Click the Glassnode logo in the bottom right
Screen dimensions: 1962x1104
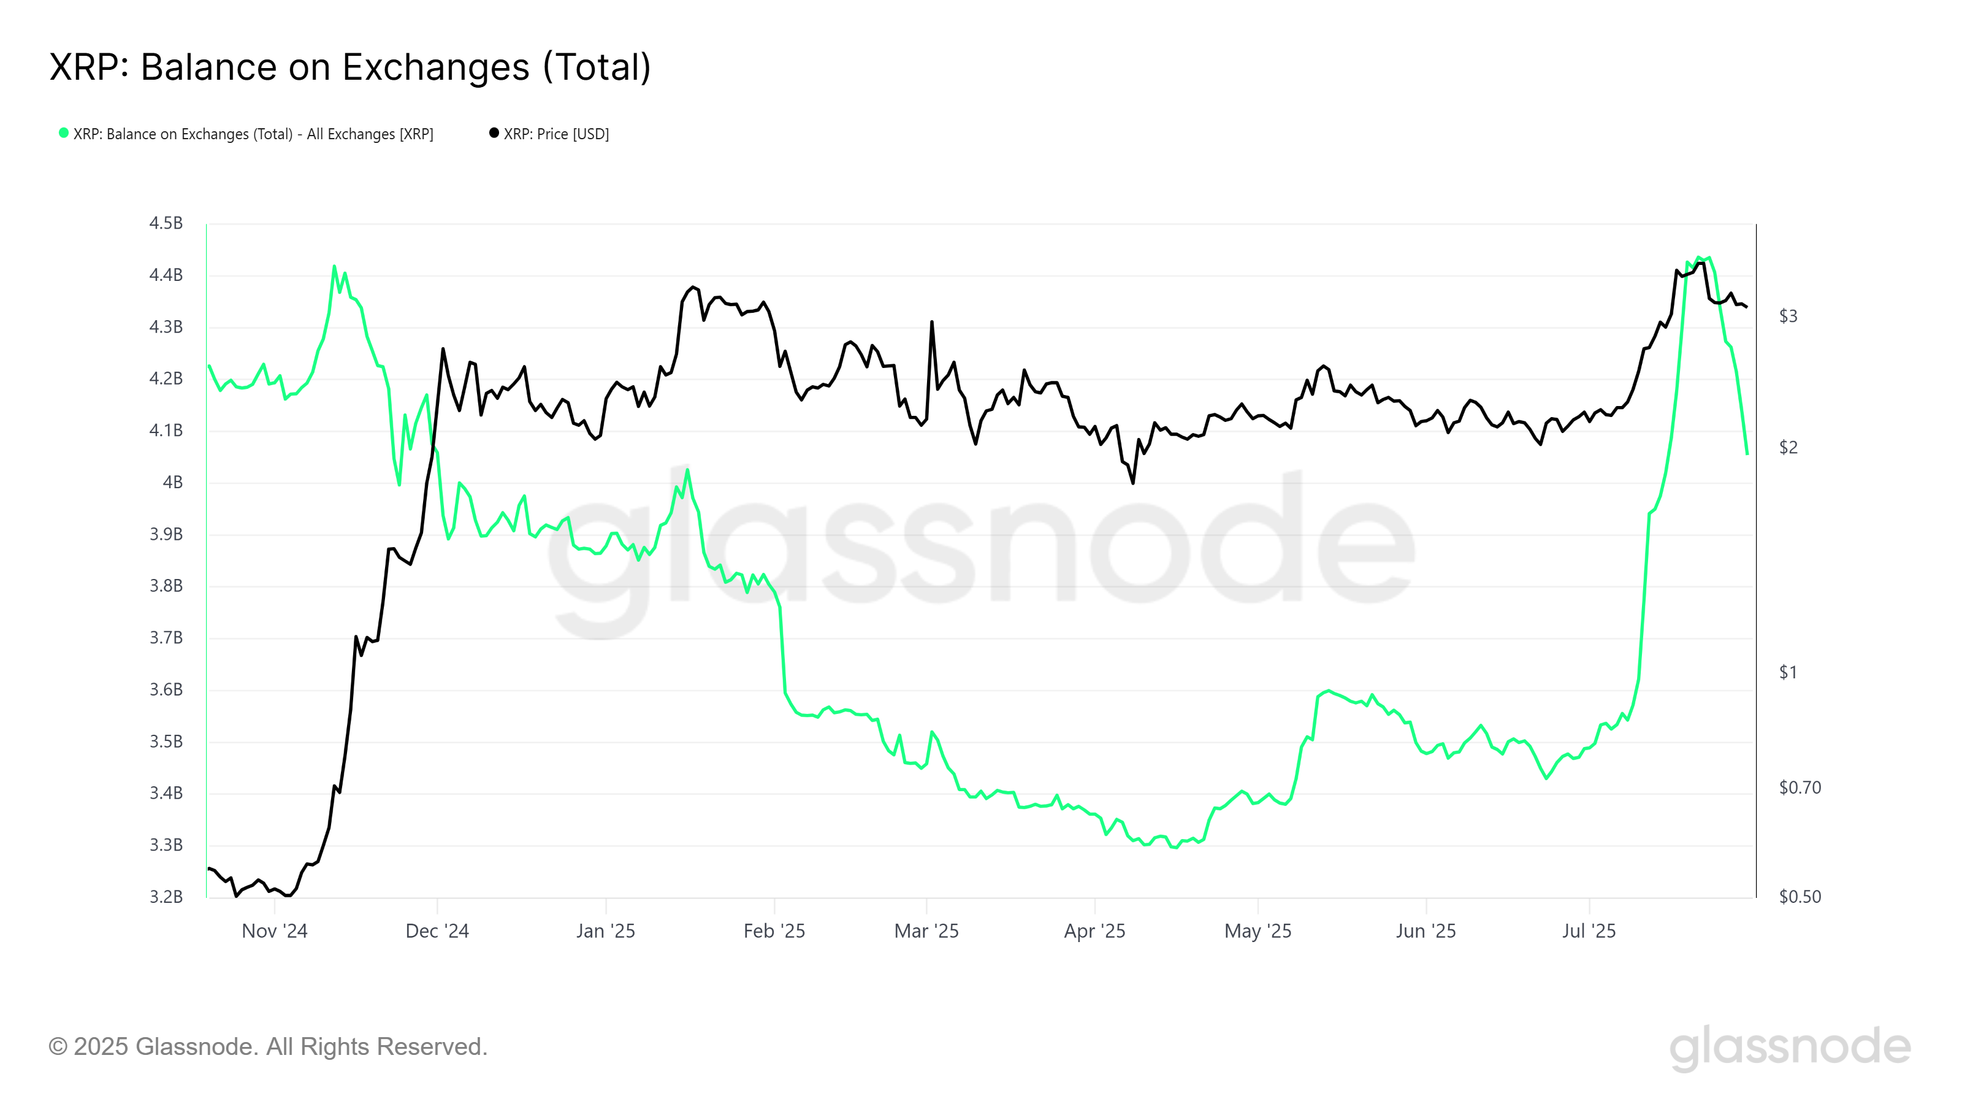tap(1790, 1048)
